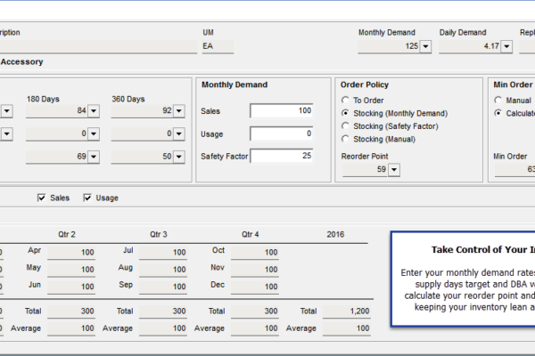Open the Daily Demand 4.17 dropdown arrow
The image size is (535, 356).
point(506,46)
